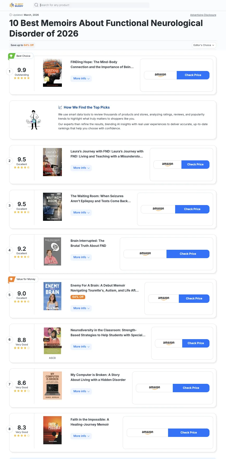Click the Value for Money badge icon
The width and height of the screenshot is (226, 459).
11,279
